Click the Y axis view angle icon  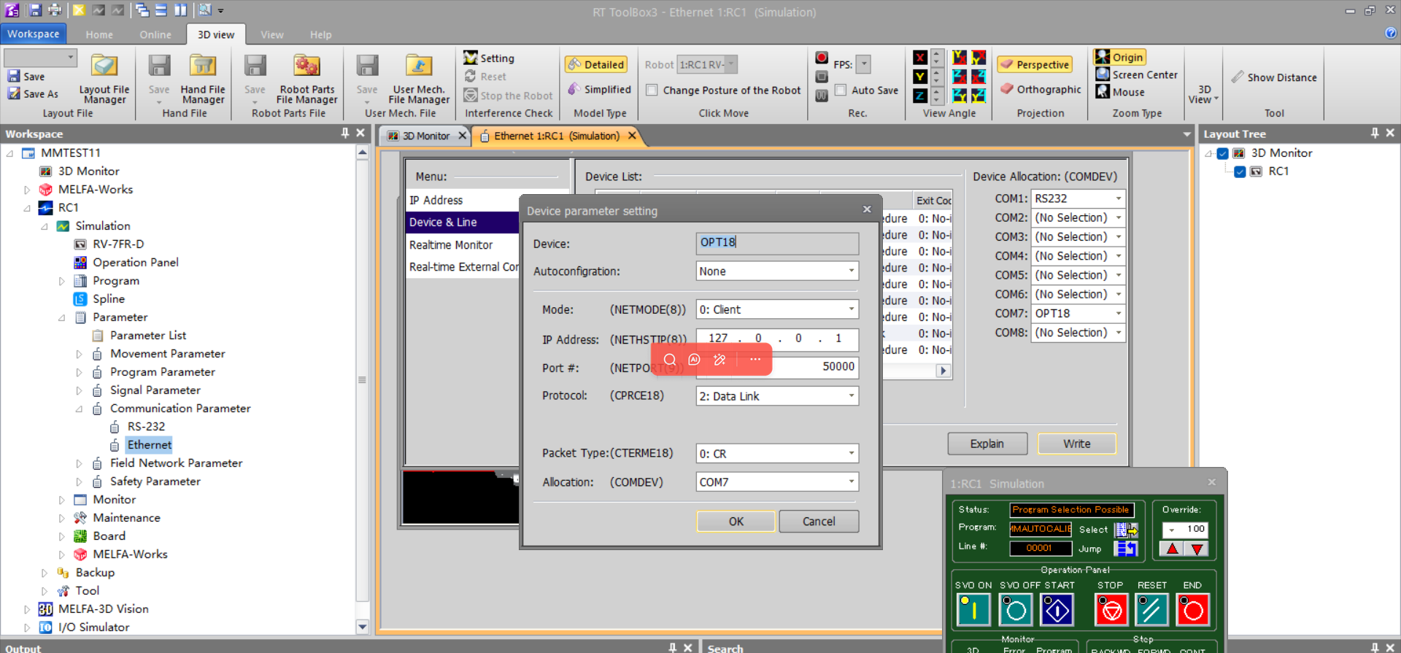920,77
